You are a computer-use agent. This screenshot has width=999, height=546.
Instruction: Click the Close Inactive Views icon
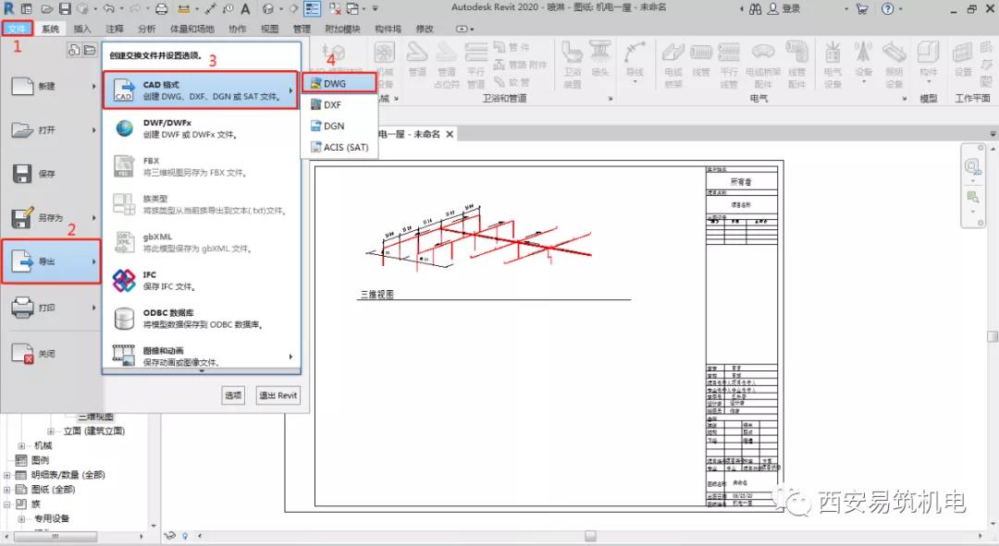[335, 9]
